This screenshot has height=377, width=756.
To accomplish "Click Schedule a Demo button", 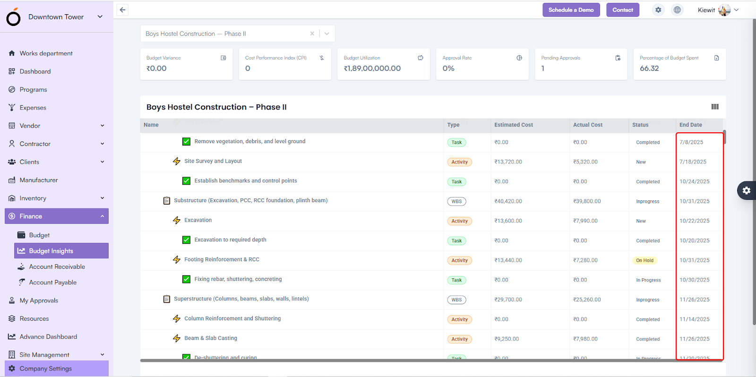I will [x=571, y=10].
